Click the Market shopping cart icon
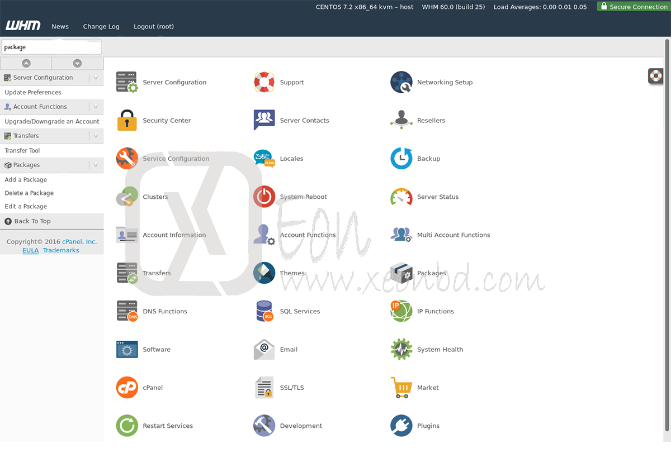Viewport: 671px width, 458px height. 401,387
